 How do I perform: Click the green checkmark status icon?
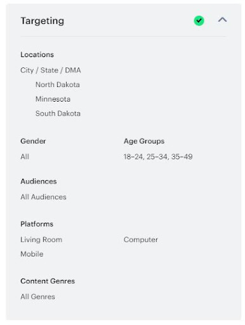click(x=199, y=20)
